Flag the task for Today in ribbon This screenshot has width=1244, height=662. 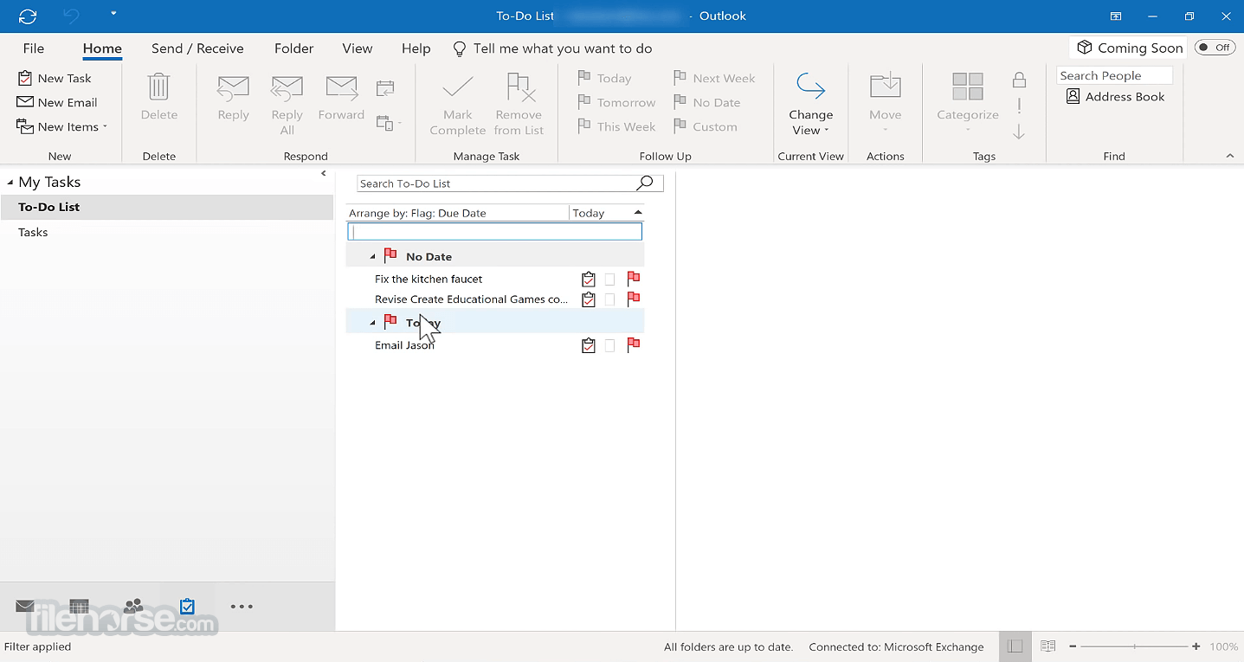[x=604, y=78]
